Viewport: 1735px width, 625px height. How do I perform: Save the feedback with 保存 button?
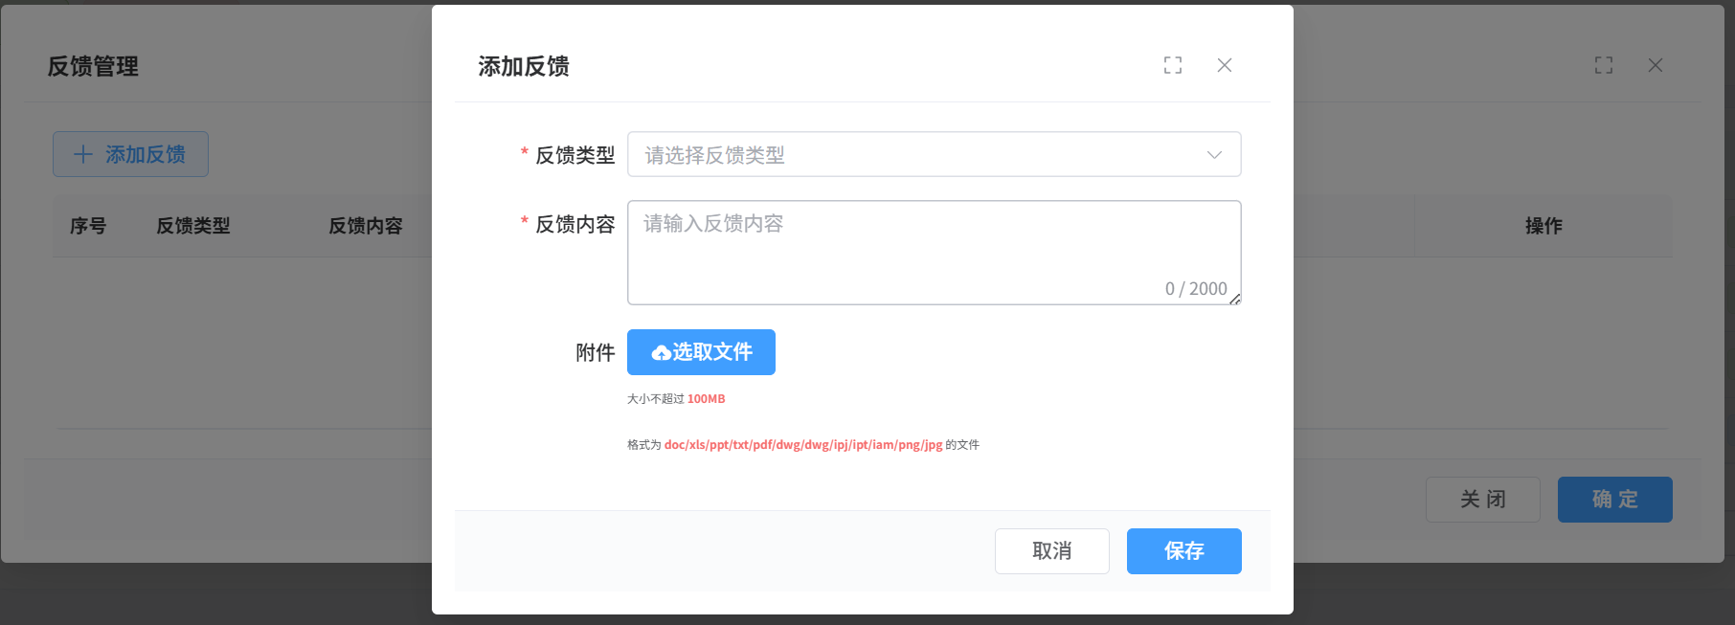coord(1183,551)
